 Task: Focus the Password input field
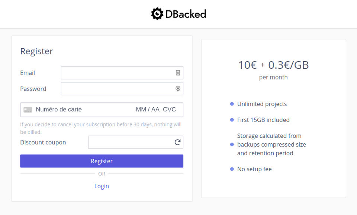[117, 89]
